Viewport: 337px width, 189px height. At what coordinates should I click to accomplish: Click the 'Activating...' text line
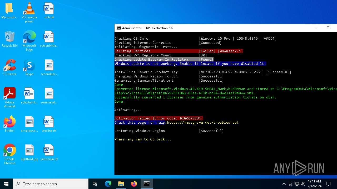(x=128, y=110)
